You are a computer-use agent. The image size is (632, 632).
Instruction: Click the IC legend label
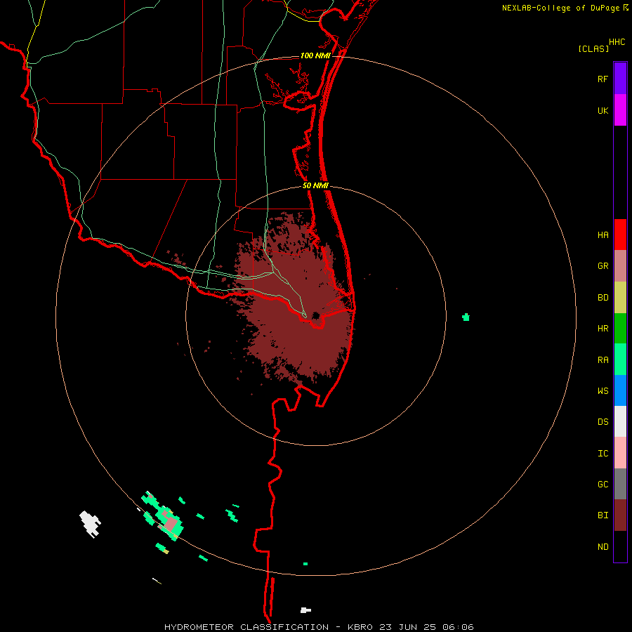603,454
